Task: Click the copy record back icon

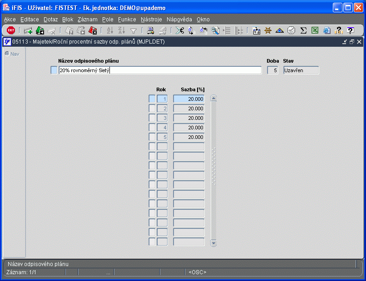Action: tap(203, 30)
